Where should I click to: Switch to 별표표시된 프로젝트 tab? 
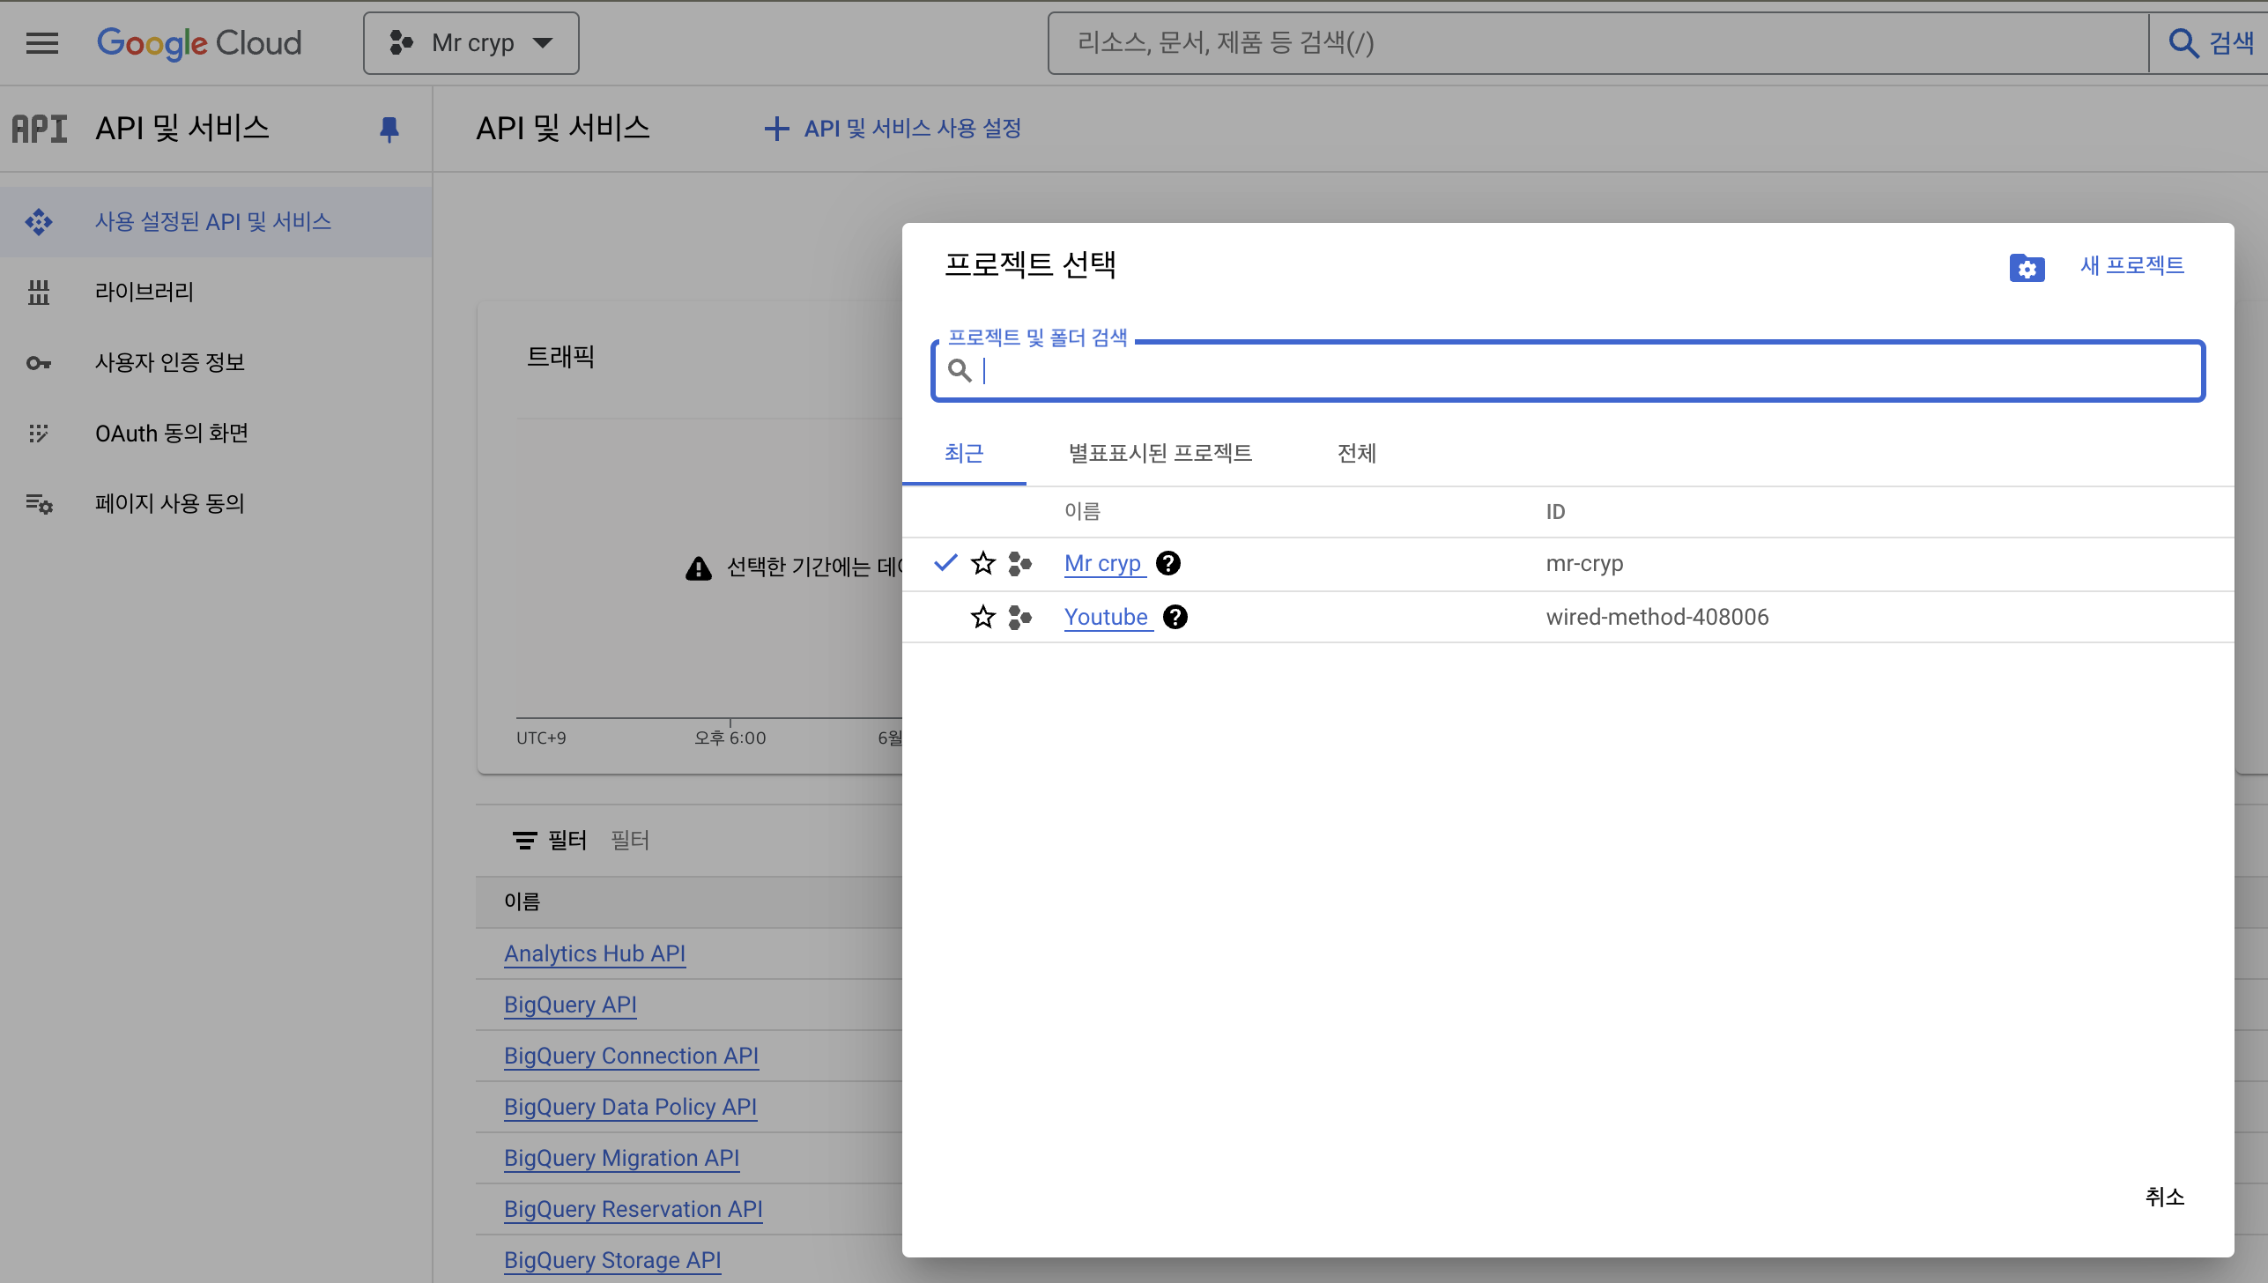click(x=1160, y=453)
